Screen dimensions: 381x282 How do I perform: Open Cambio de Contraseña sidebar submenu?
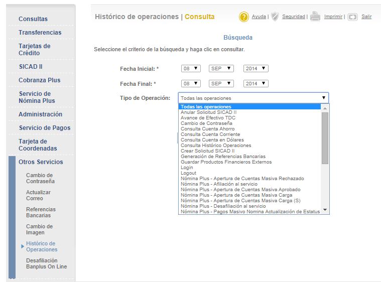point(40,178)
